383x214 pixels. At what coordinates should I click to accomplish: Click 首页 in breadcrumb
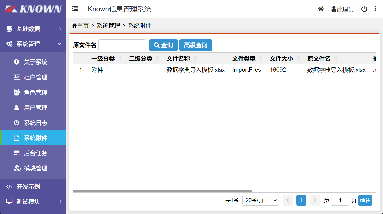pos(83,26)
